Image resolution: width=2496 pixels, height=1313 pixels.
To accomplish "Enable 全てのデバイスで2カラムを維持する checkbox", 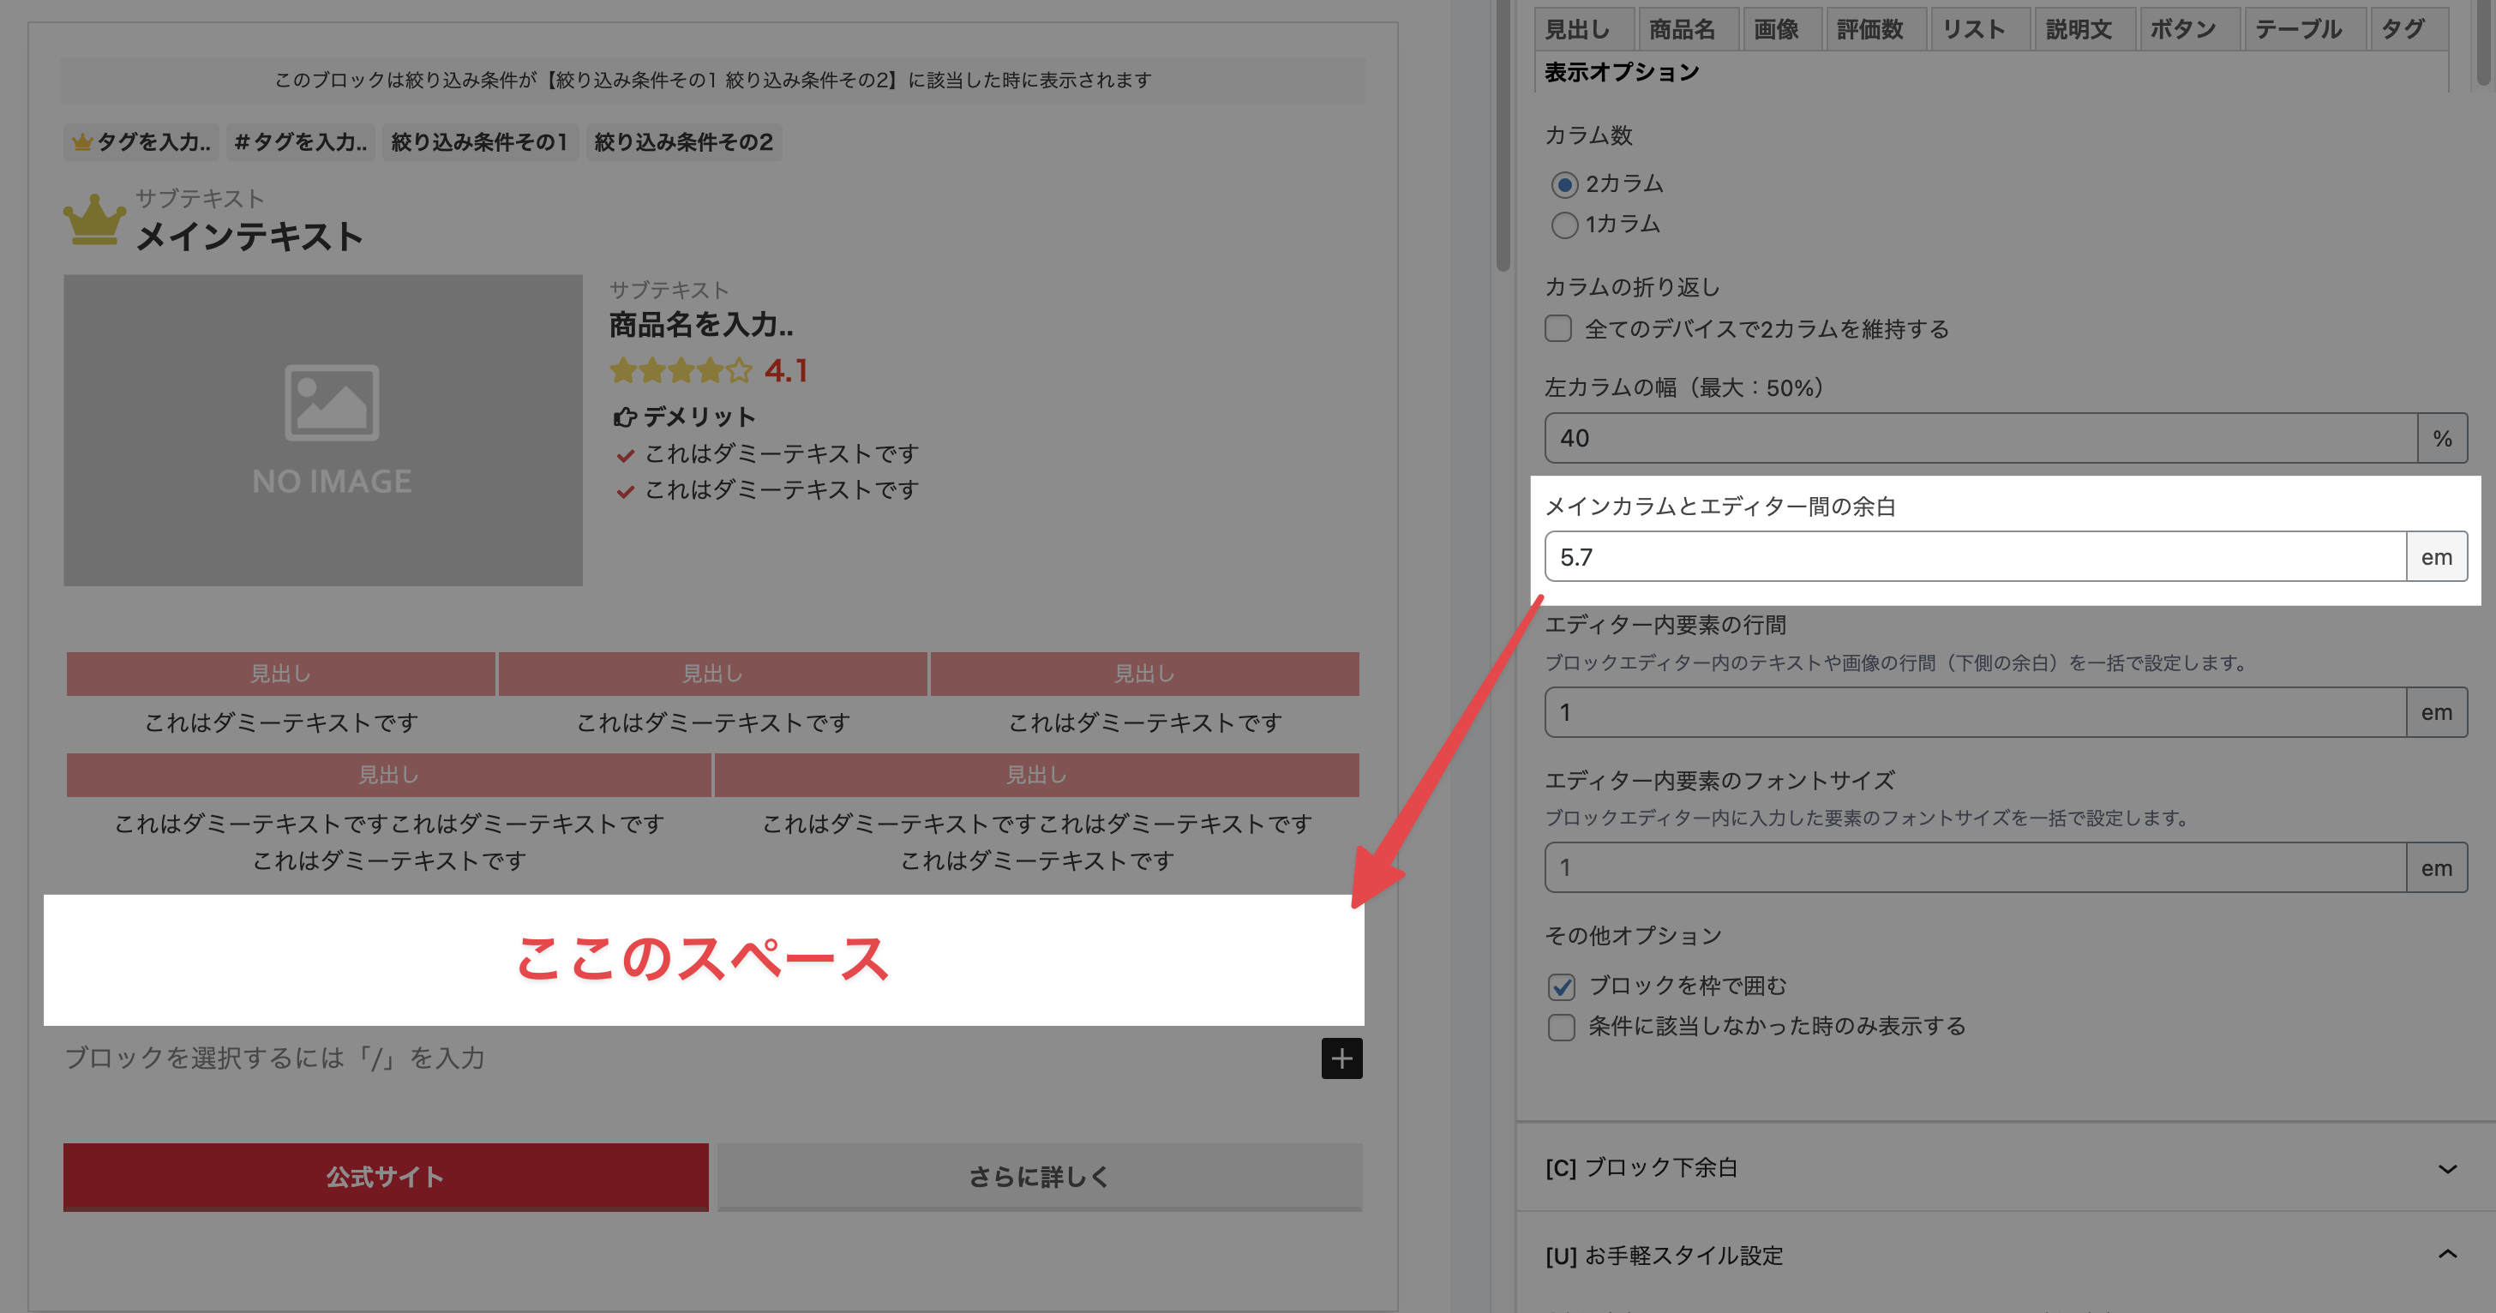I will click(1558, 328).
